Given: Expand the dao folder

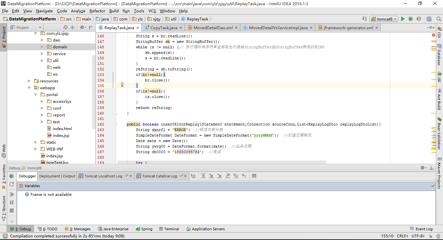Looking at the screenshot, I should [42, 40].
